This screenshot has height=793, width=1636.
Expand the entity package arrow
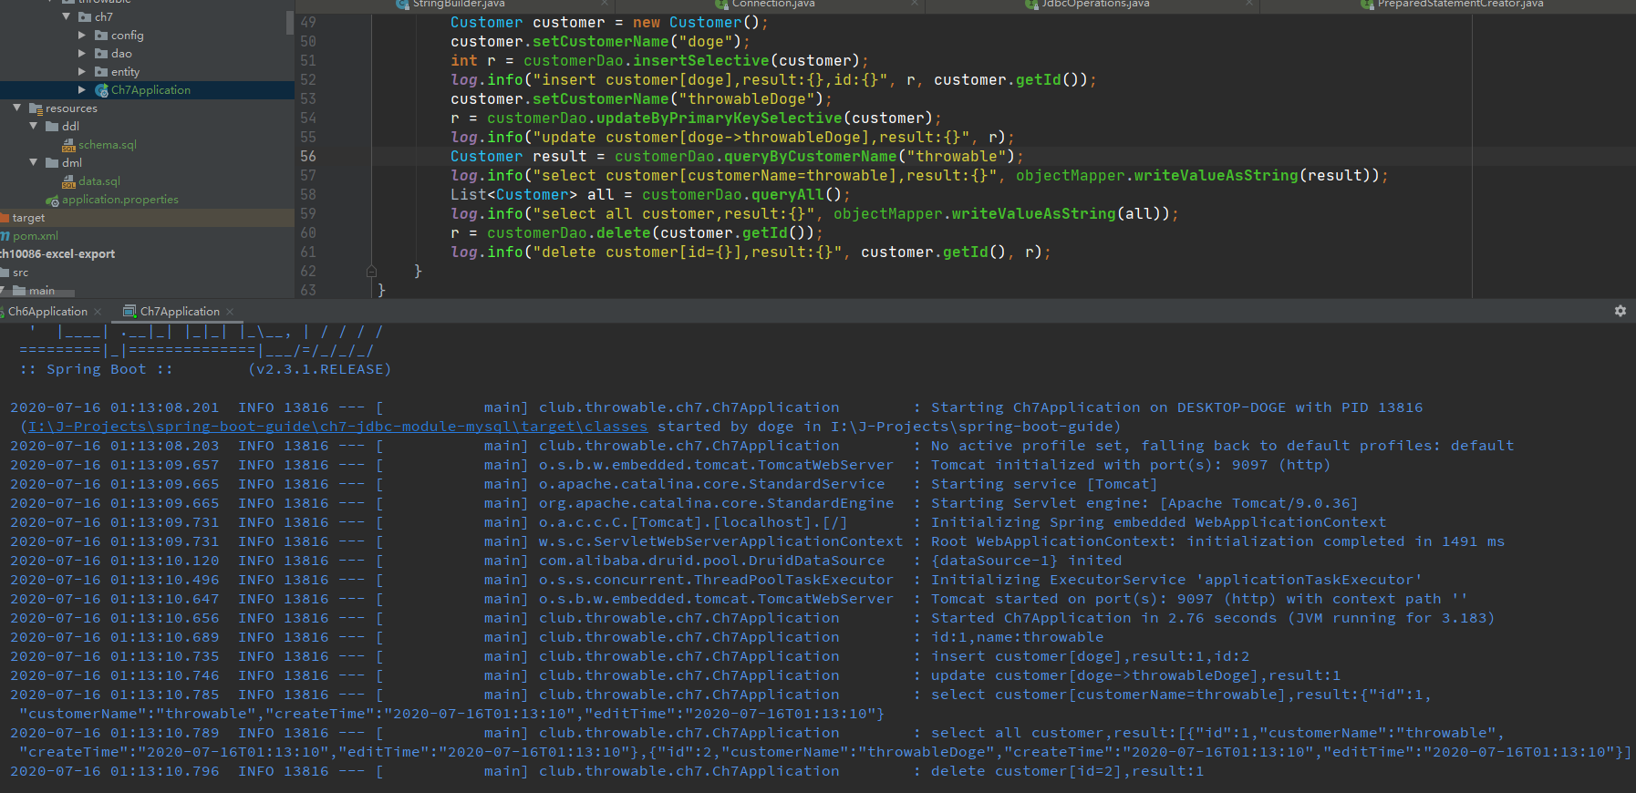(82, 72)
